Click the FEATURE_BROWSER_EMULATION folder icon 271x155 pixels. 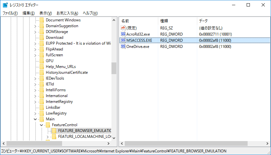click(x=54, y=131)
